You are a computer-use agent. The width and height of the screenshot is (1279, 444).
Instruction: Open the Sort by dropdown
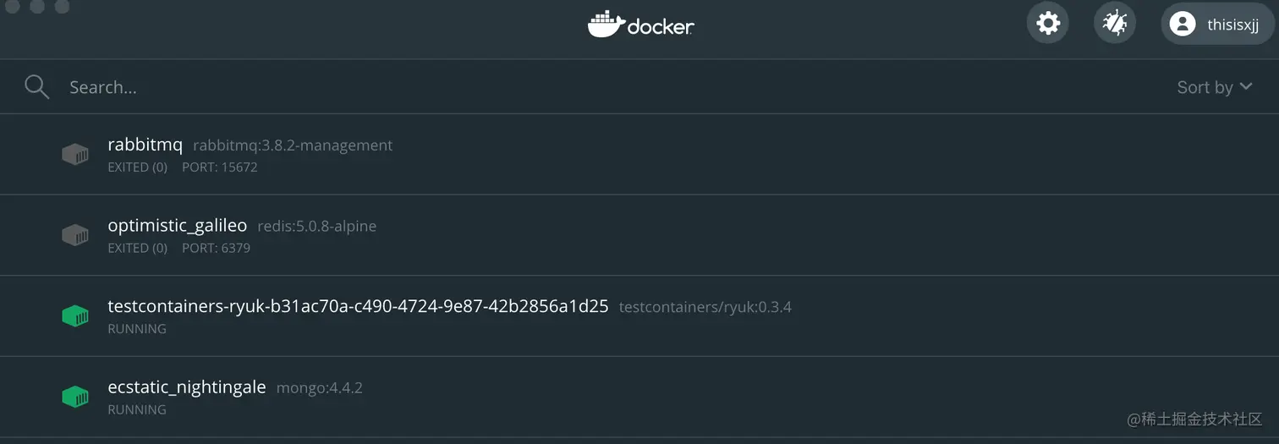(1214, 87)
